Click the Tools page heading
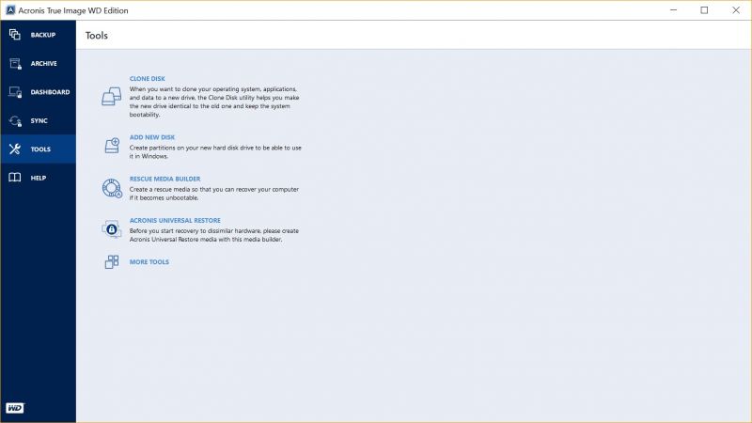Image resolution: width=752 pixels, height=423 pixels. coord(97,36)
